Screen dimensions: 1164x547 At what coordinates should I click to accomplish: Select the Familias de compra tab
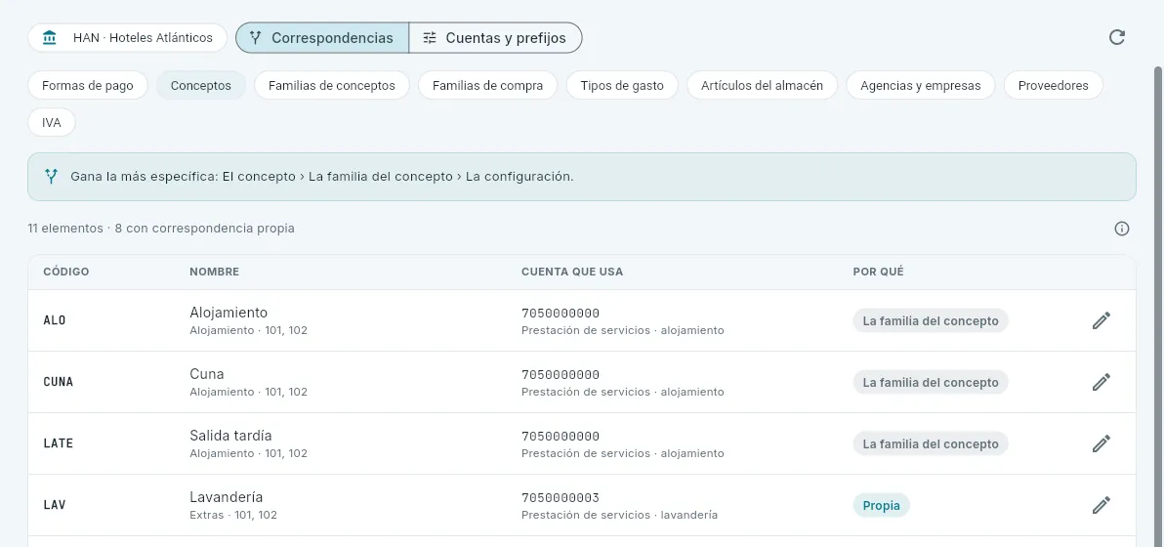coord(487,85)
